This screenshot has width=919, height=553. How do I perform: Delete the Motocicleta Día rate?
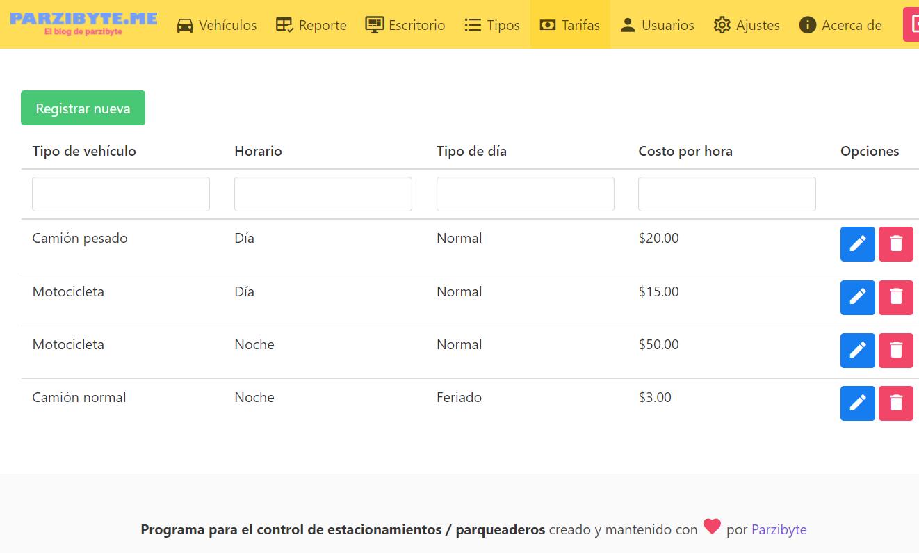(895, 298)
